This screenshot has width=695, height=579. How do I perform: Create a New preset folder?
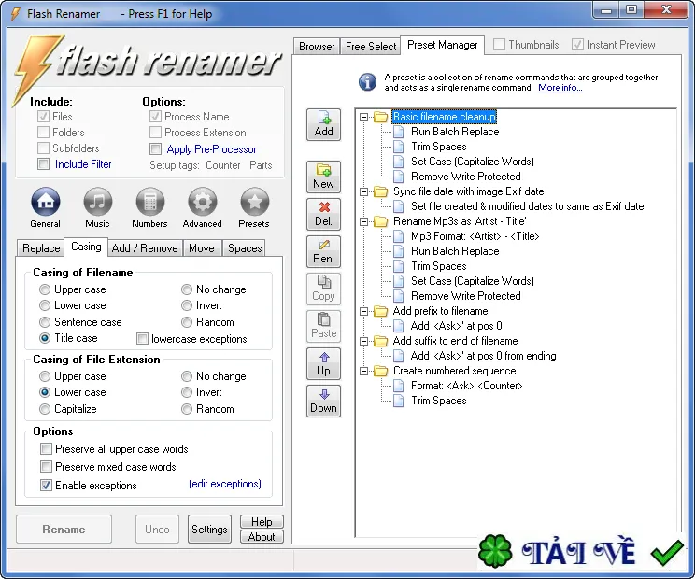[323, 177]
